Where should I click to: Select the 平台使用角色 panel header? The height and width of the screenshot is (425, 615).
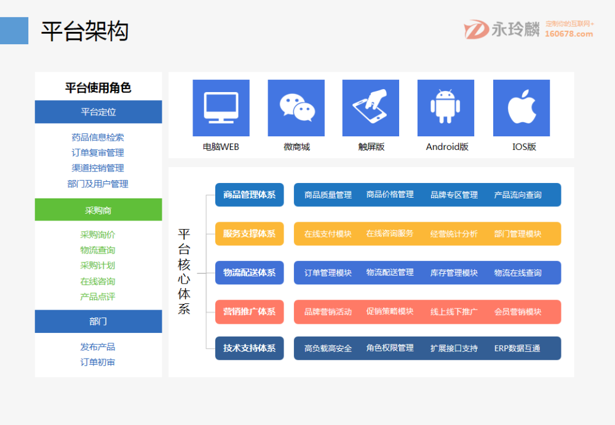[98, 88]
